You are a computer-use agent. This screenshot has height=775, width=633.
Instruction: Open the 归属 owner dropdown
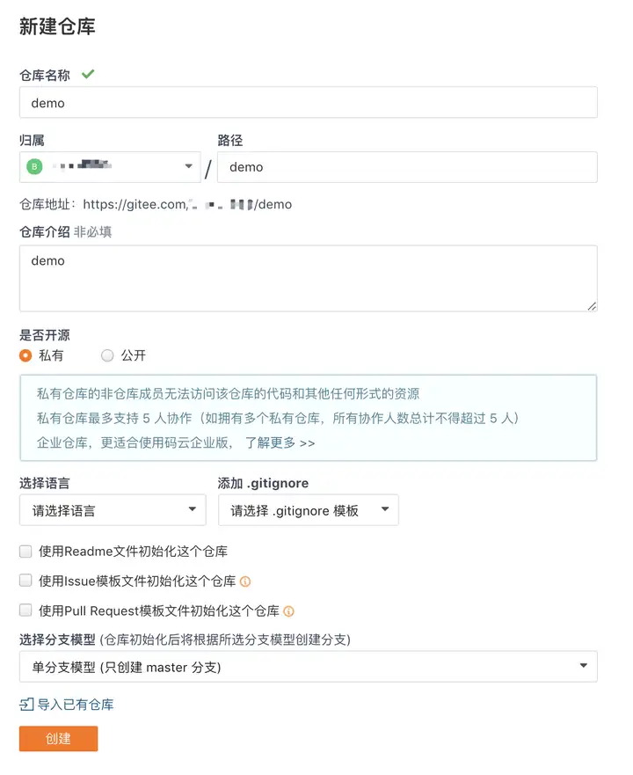110,167
